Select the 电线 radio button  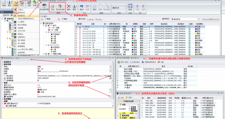46,19
